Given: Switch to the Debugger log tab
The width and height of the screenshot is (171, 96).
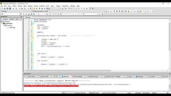Looking at the screenshot, I should tap(141, 77).
